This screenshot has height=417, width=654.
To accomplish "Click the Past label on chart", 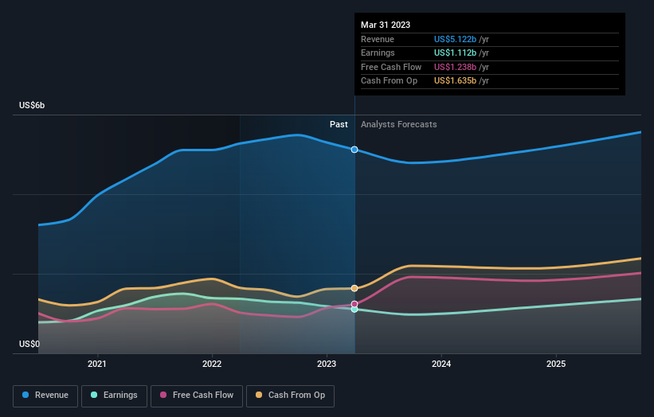I will coord(339,125).
